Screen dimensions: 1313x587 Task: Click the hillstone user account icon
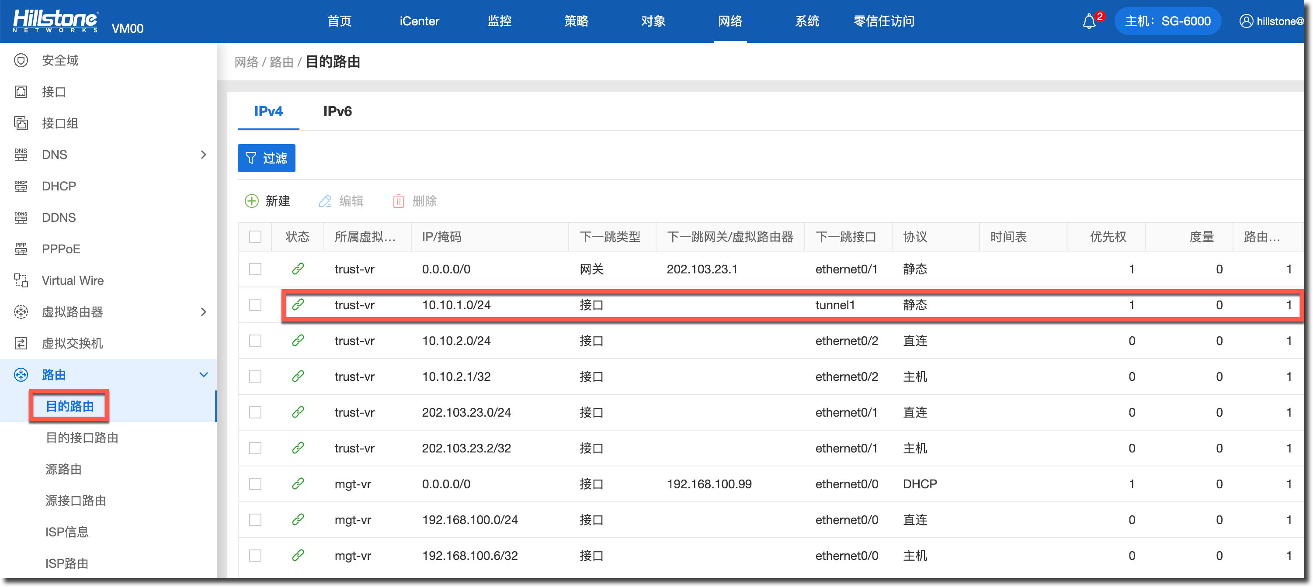click(x=1246, y=21)
